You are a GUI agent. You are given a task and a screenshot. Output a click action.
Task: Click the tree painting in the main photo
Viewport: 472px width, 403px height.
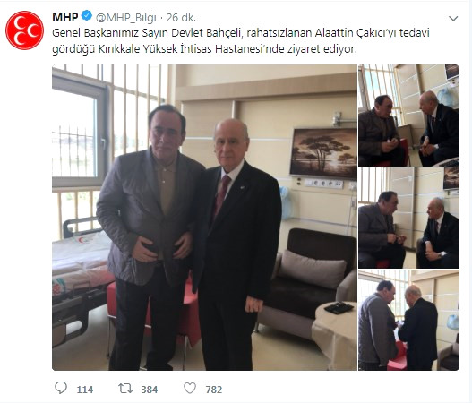coord(323,153)
